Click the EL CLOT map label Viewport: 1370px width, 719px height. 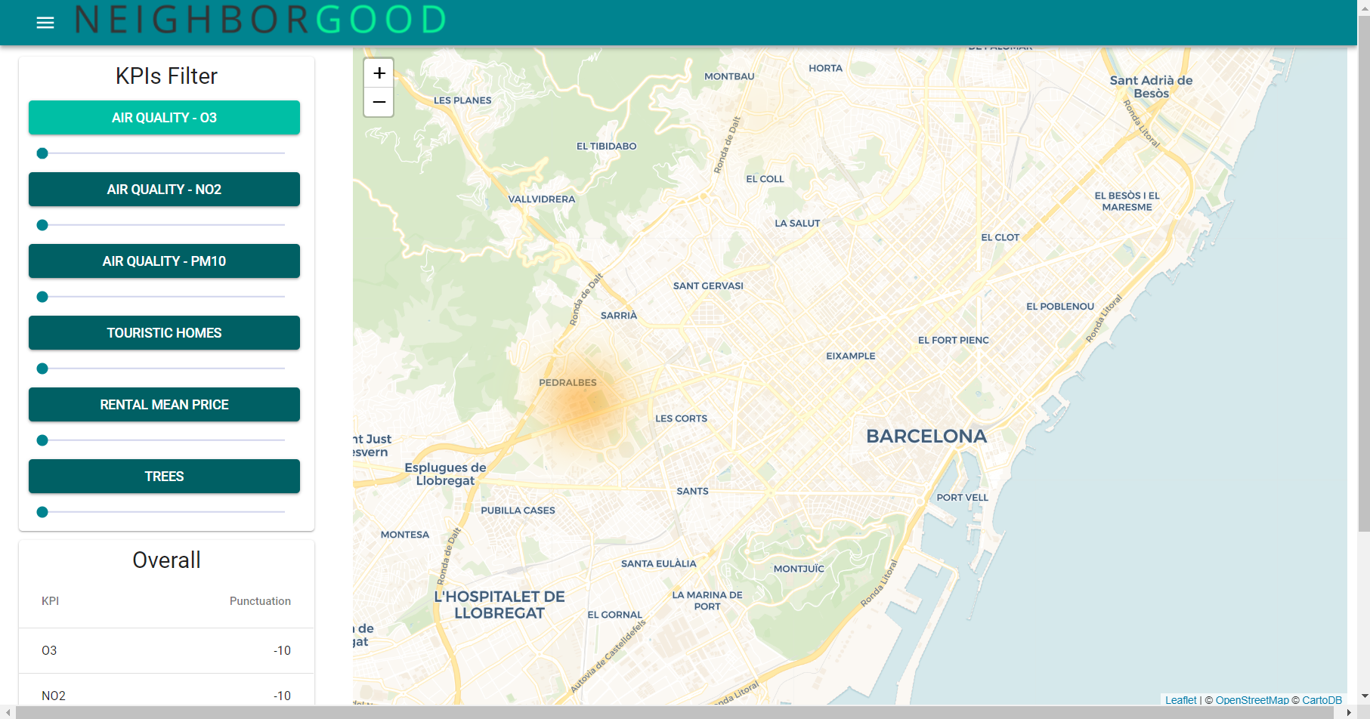[x=1000, y=238]
